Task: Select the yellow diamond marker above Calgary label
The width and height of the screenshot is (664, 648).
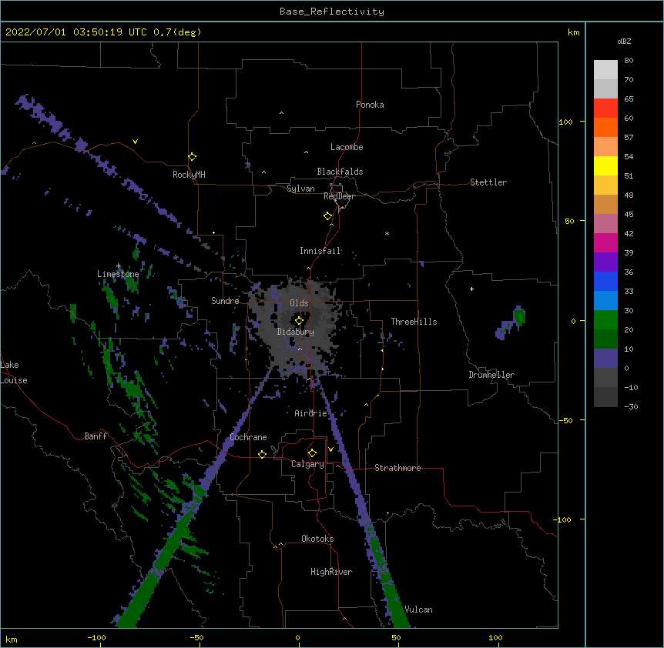Action: pyautogui.click(x=312, y=453)
